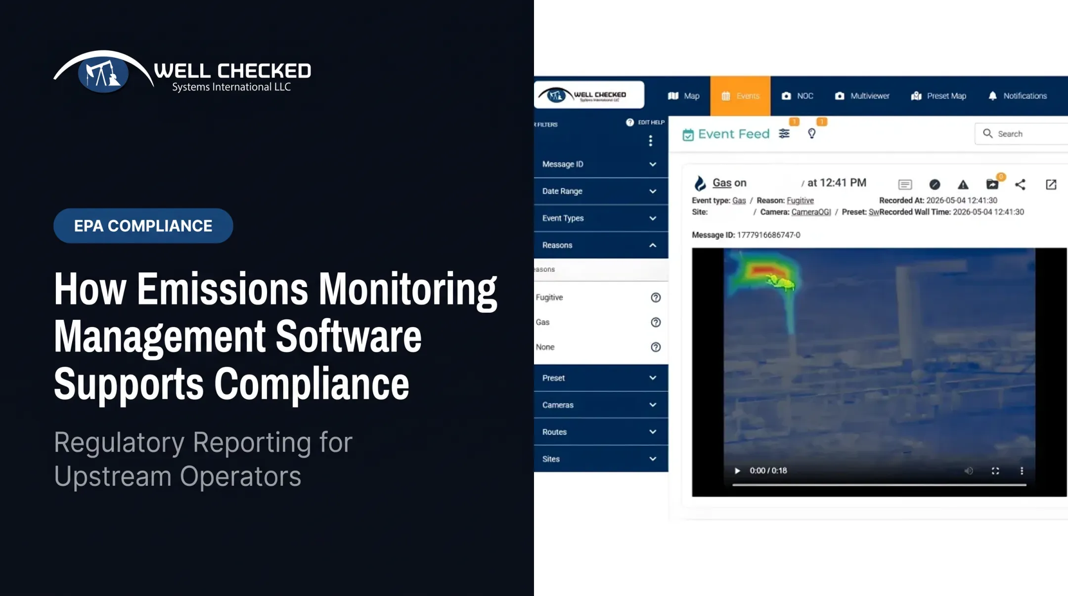This screenshot has width=1068, height=596.
Task: Click the lightbulb icon near Event Feed
Action: click(811, 133)
